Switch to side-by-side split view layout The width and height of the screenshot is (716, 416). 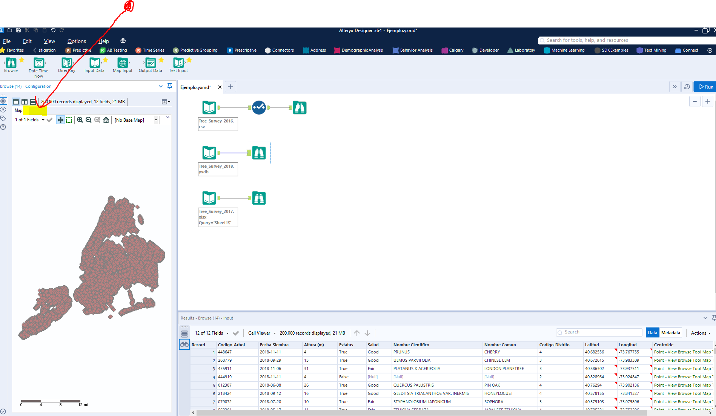[25, 102]
